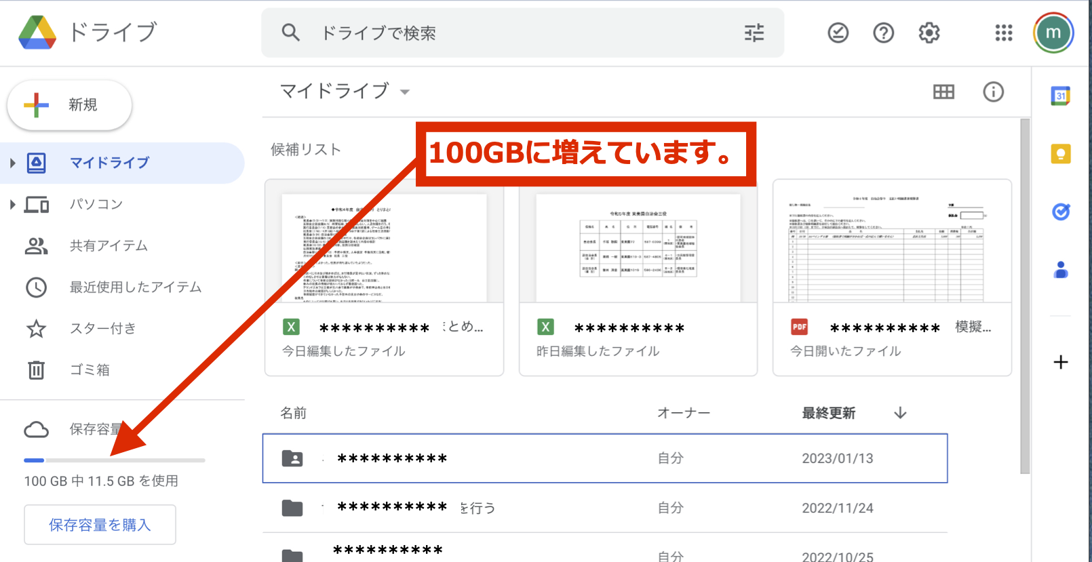
Task: Toggle the details info panel
Action: coord(993,92)
